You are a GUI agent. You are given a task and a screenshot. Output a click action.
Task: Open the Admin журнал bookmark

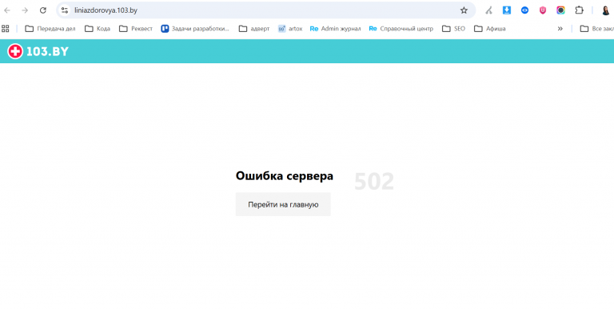(335, 29)
